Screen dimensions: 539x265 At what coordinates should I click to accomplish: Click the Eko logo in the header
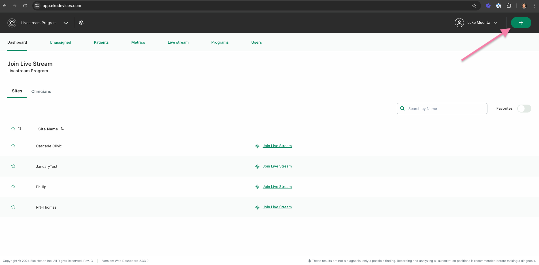(12, 23)
